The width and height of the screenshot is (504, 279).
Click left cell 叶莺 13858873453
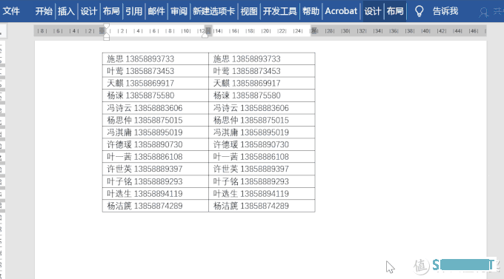pos(156,71)
